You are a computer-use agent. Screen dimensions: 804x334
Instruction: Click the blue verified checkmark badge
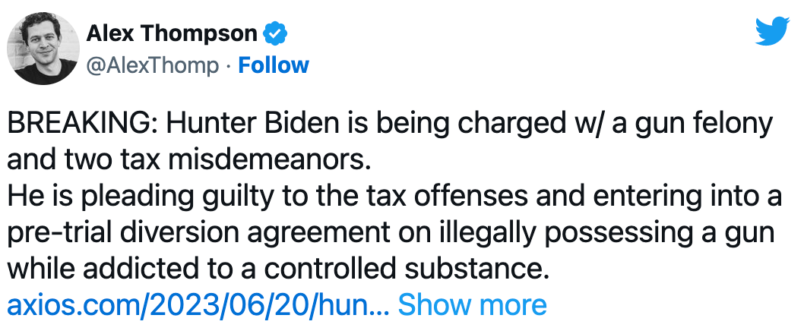click(x=274, y=33)
